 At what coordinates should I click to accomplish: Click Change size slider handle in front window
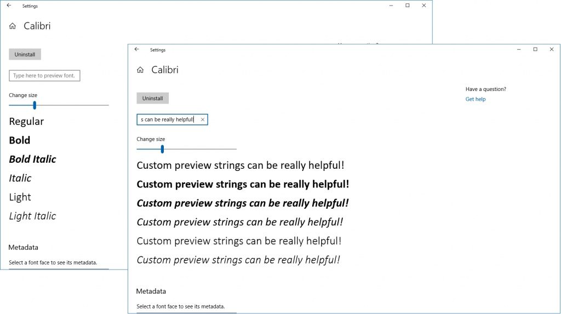point(162,149)
